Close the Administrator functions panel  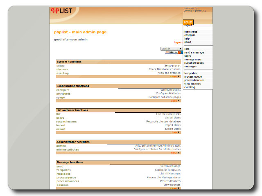175,153
